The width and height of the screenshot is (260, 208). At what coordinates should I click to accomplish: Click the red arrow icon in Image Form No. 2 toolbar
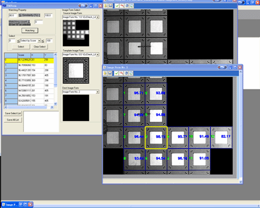tap(121, 74)
